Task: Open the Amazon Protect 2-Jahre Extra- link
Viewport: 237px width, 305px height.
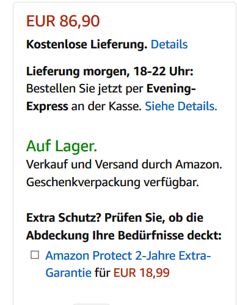Action: click(x=128, y=255)
